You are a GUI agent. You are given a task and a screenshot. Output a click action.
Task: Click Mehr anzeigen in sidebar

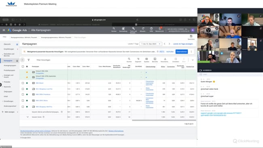coord(10,112)
